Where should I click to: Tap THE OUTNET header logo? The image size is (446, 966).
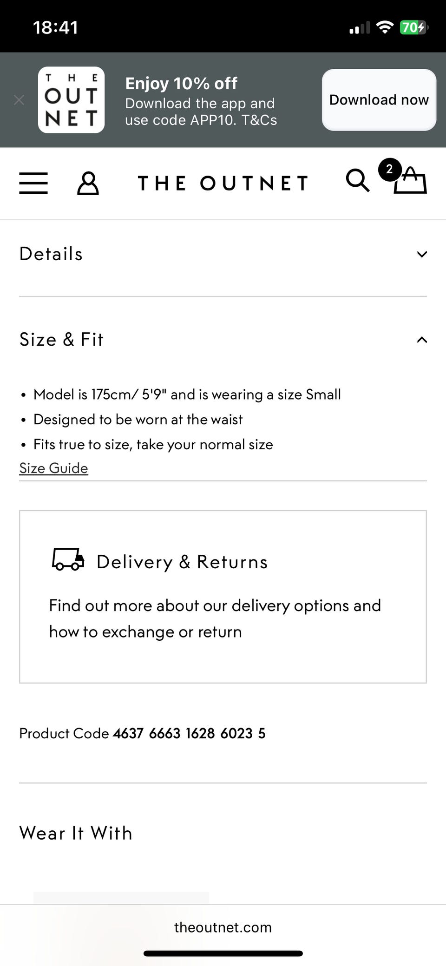tap(223, 183)
